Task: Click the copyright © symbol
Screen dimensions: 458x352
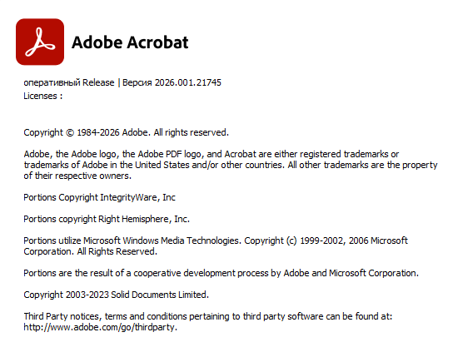Action: pos(70,133)
